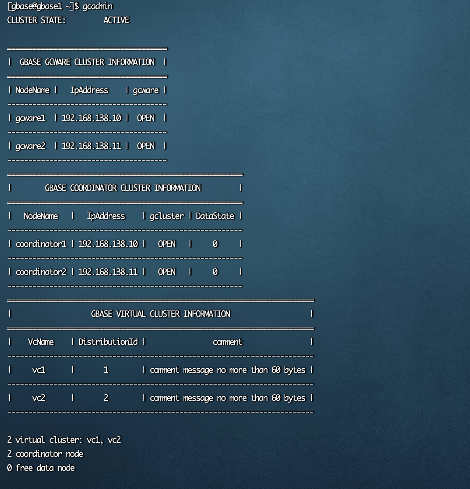
Task: Click the "vc1" cell in the VcName column
Action: pyautogui.click(x=39, y=370)
